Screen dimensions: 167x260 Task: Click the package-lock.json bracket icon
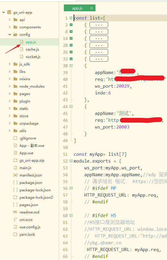click(15, 190)
